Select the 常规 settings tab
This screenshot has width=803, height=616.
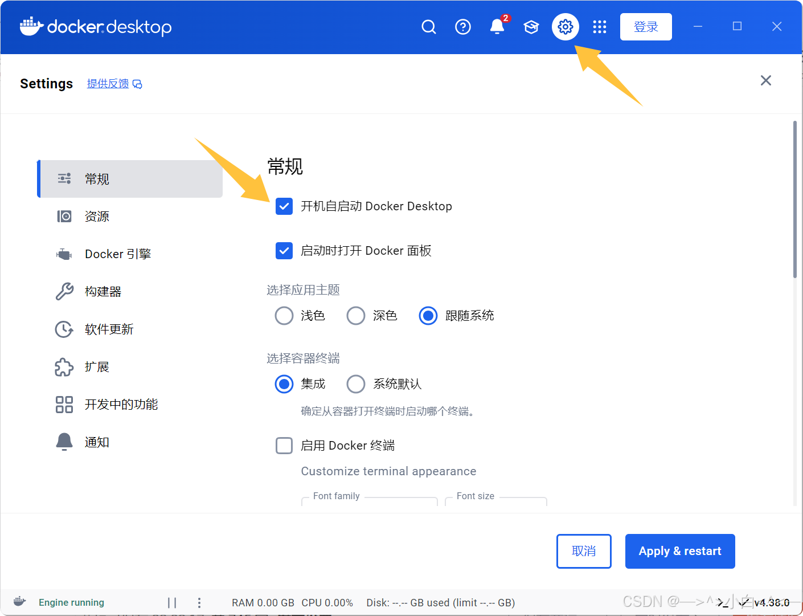click(x=130, y=179)
